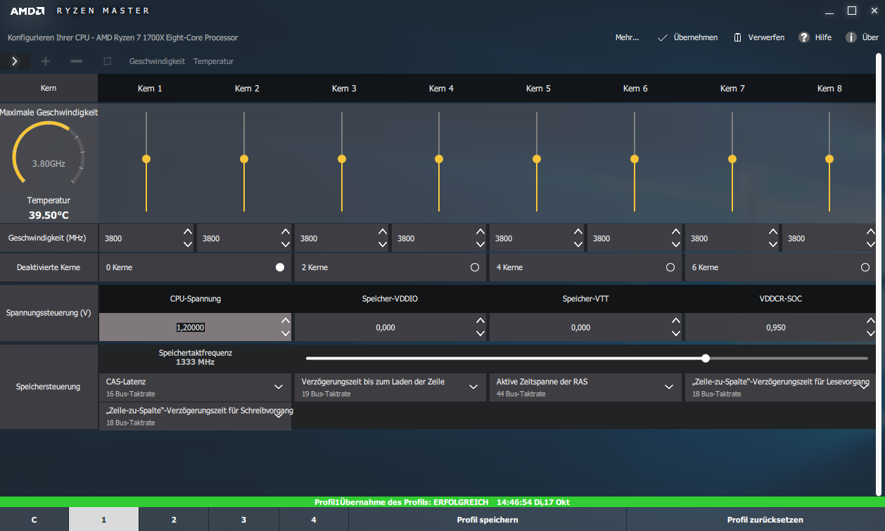Lower Speicher-VDDIO voltage with the down arrow
885x531 pixels.
click(480, 333)
